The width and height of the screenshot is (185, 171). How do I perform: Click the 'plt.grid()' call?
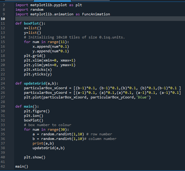point(35,56)
